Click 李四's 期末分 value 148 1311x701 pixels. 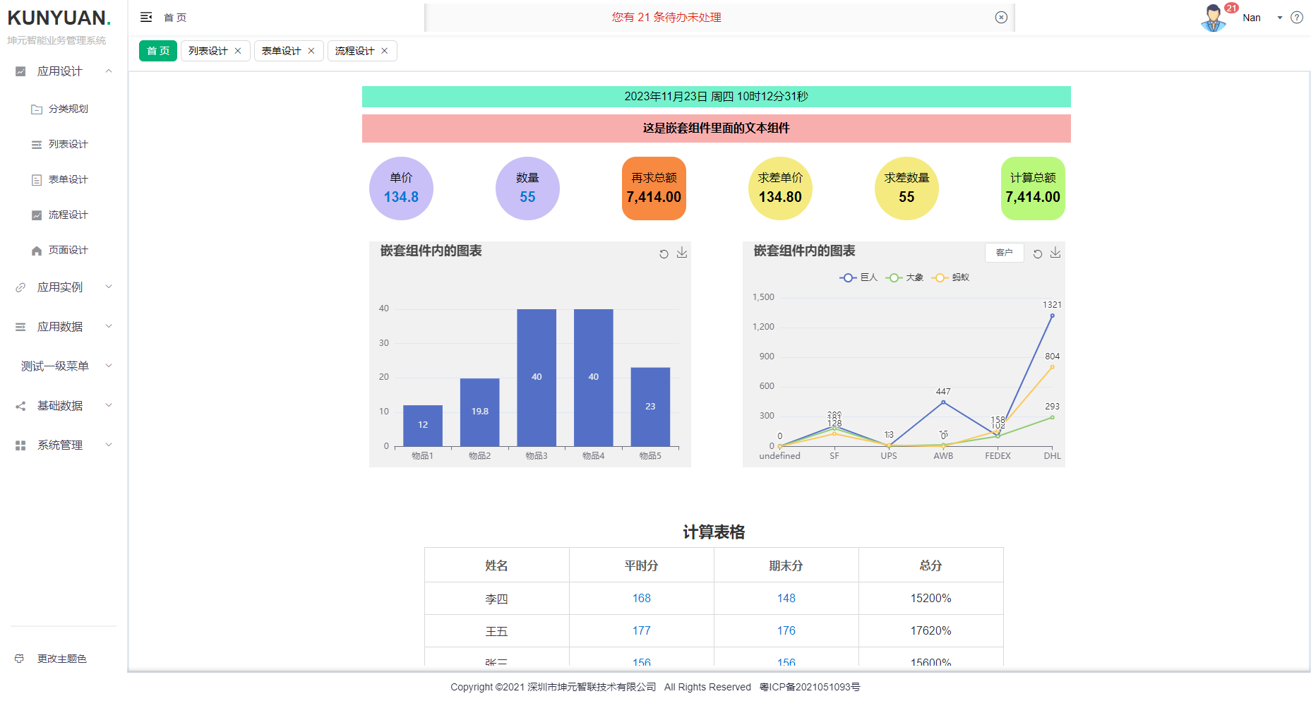pyautogui.click(x=786, y=598)
